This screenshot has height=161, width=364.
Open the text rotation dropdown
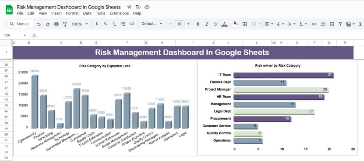click(x=303, y=24)
